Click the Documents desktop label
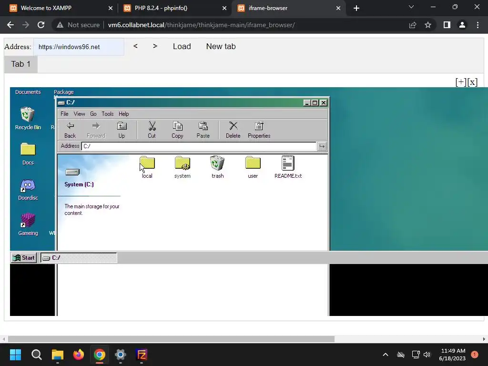 pos(28,92)
